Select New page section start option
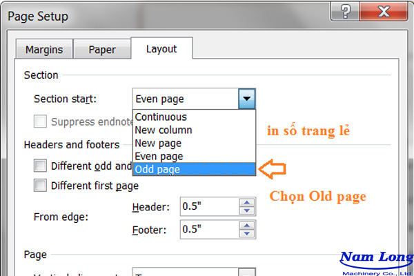414x276 pixels. [x=159, y=143]
